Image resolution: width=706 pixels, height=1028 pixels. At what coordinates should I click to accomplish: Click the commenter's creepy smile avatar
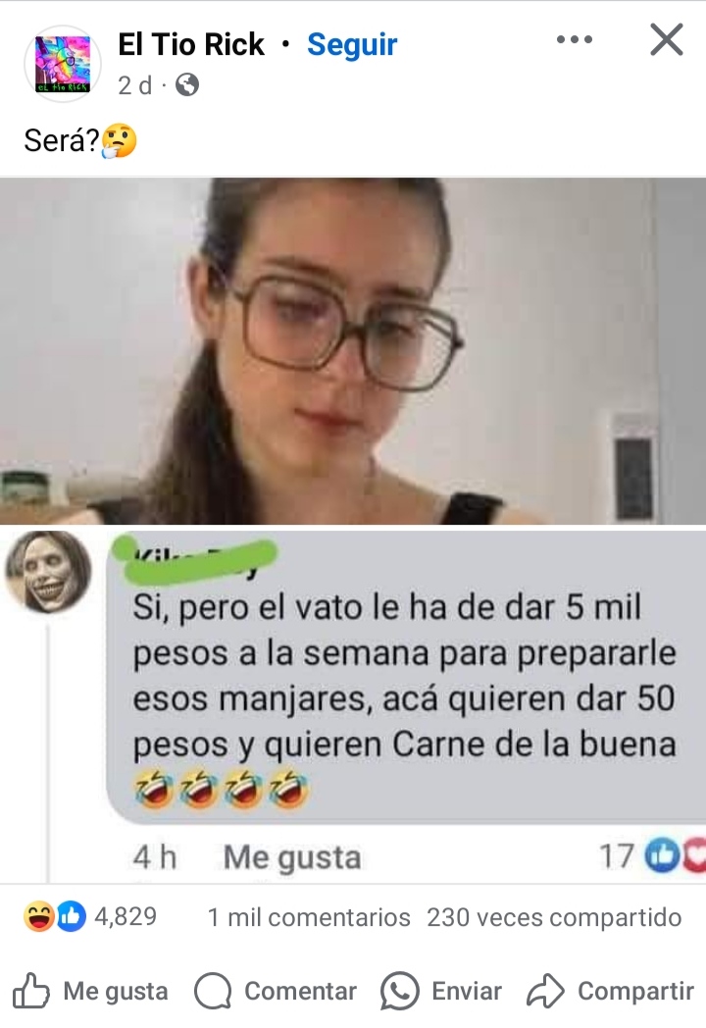(x=48, y=572)
